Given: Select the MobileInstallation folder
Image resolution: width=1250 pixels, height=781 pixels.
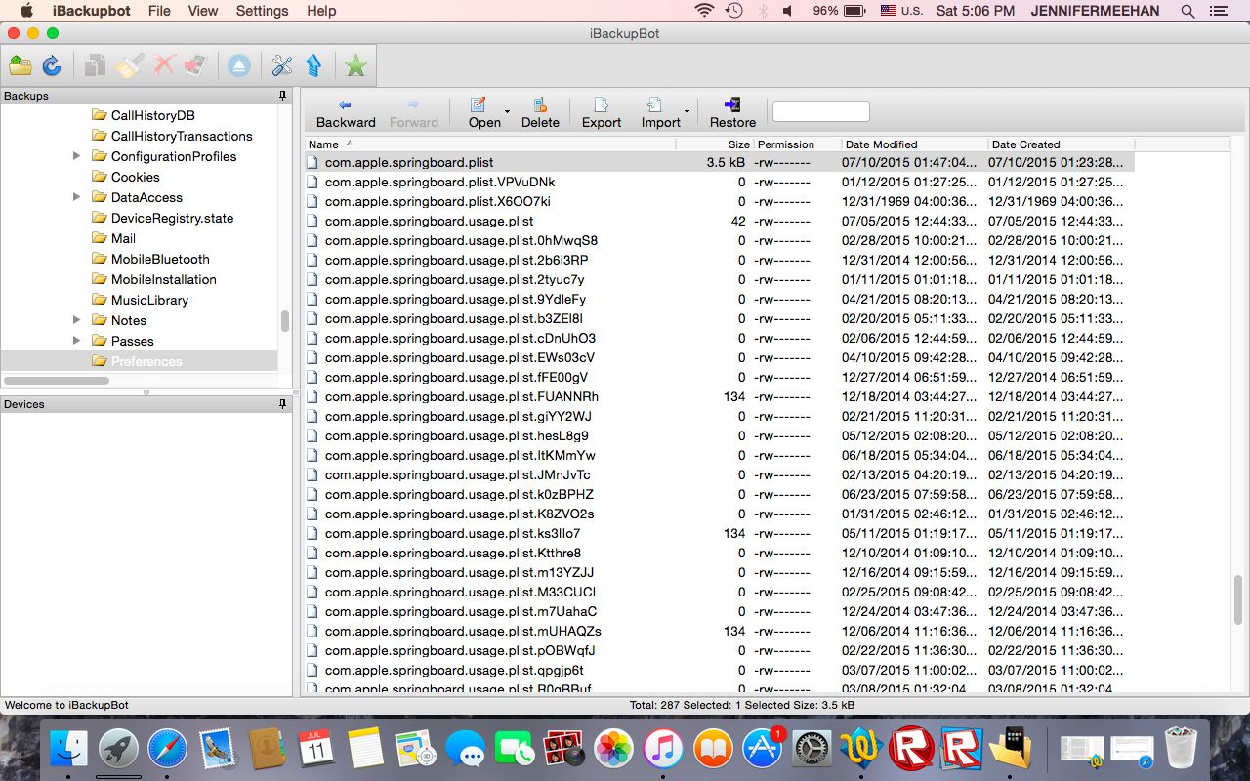Looking at the screenshot, I should point(164,279).
